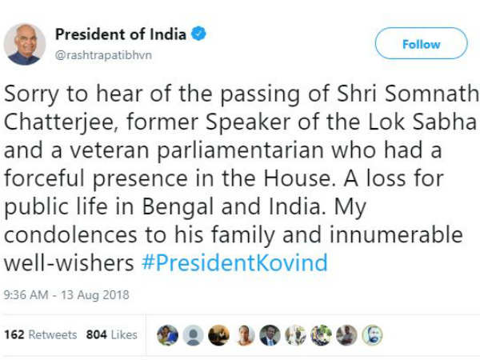Click the fifth liker avatar
The image size is (480, 360).
270,335
